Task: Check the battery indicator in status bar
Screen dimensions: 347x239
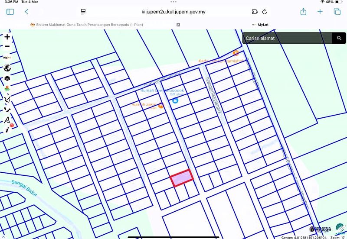Action: click(x=339, y=2)
